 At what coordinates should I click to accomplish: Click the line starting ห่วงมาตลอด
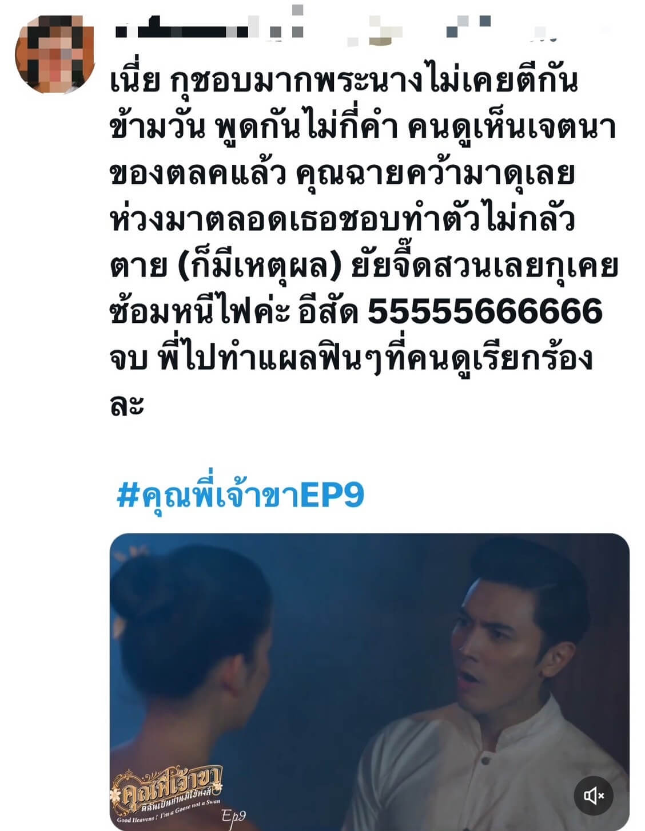click(x=342, y=219)
